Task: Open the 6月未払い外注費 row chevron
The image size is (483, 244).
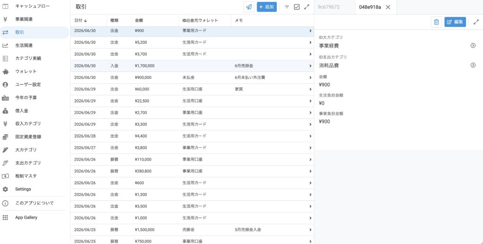Action: coord(310,78)
